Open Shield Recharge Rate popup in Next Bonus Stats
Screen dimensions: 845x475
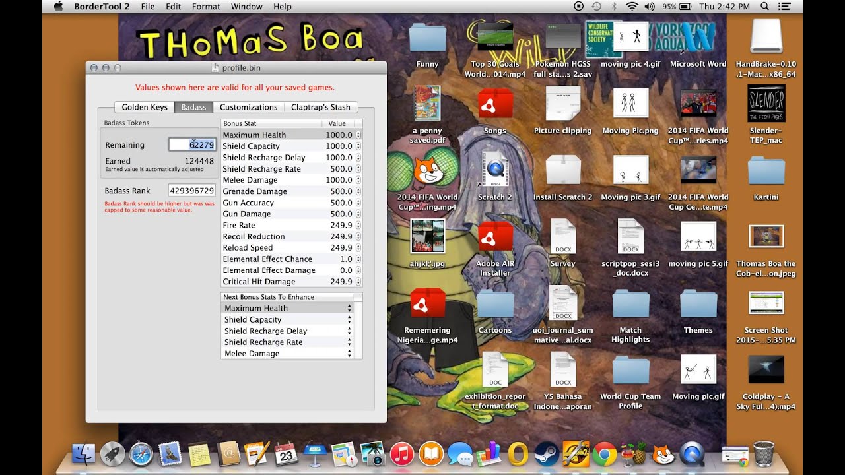pyautogui.click(x=288, y=342)
